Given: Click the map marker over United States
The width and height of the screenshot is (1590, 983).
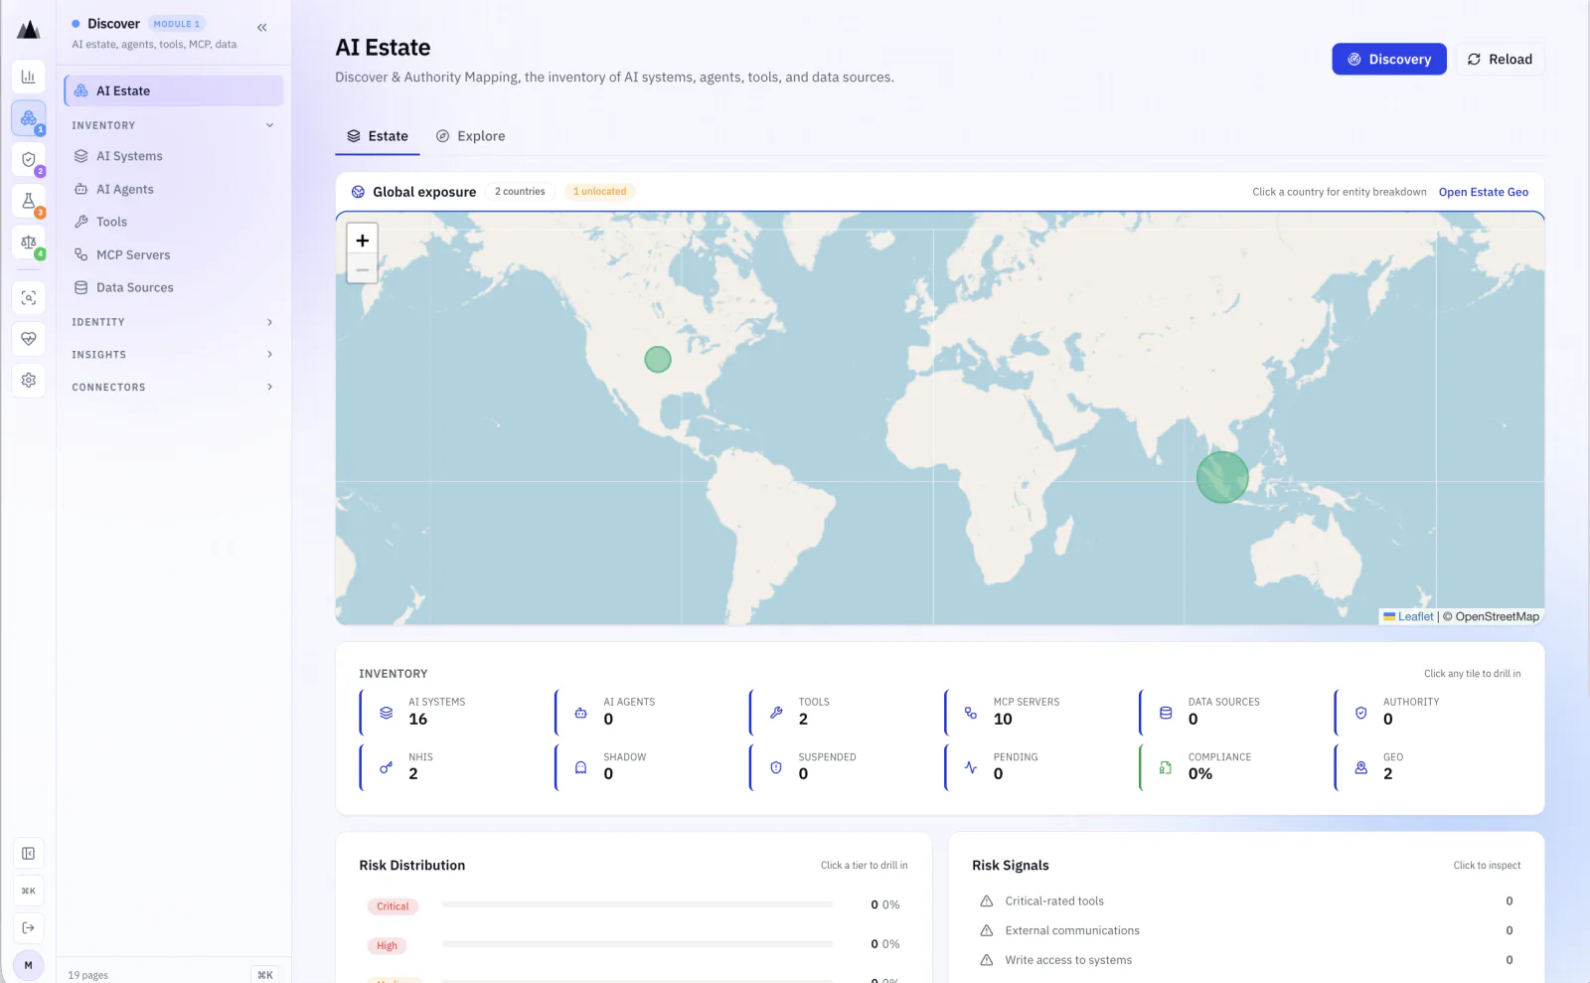Looking at the screenshot, I should point(658,360).
